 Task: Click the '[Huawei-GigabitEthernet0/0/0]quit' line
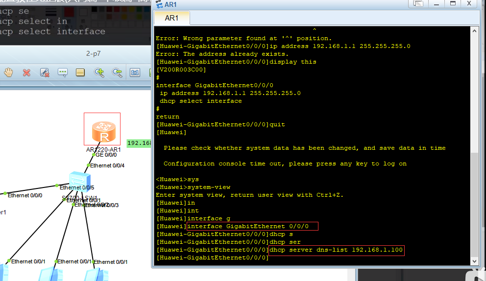220,124
